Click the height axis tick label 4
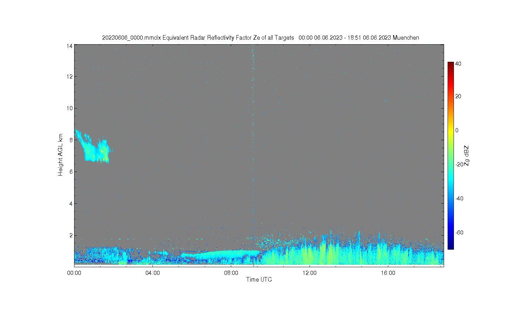 point(71,203)
